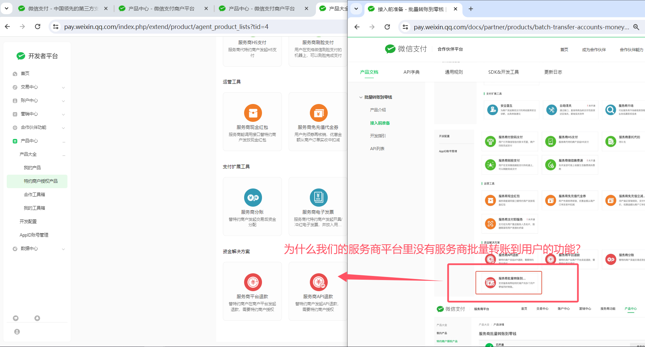Image resolution: width=645 pixels, height=347 pixels.
Task: Expand the 交易中心 chevron in the sidebar
Action: [x=63, y=88]
